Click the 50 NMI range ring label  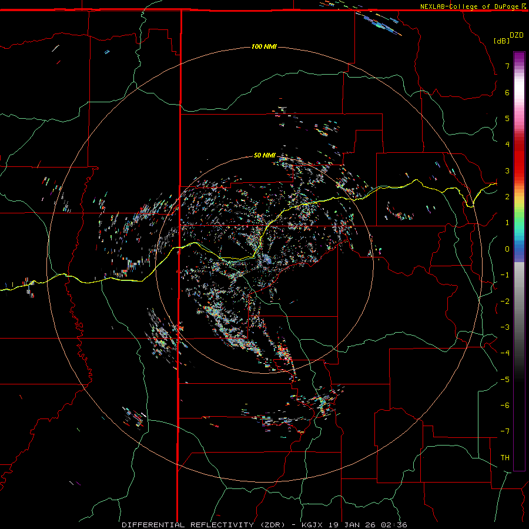click(264, 155)
